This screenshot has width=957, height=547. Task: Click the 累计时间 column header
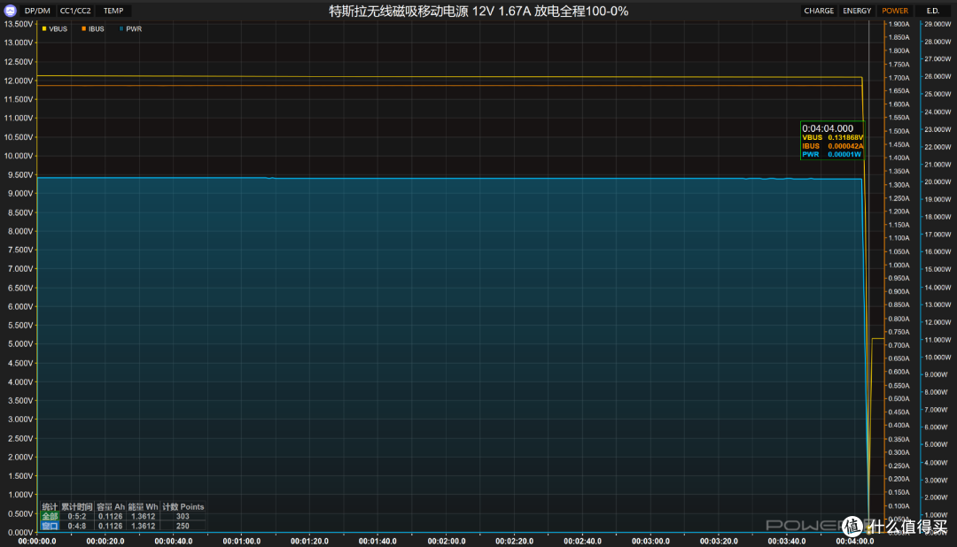(x=77, y=507)
